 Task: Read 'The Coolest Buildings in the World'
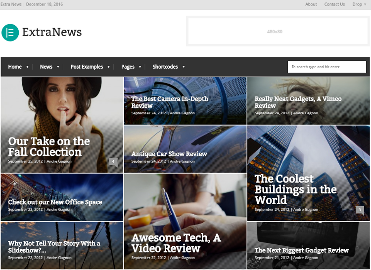tap(295, 189)
